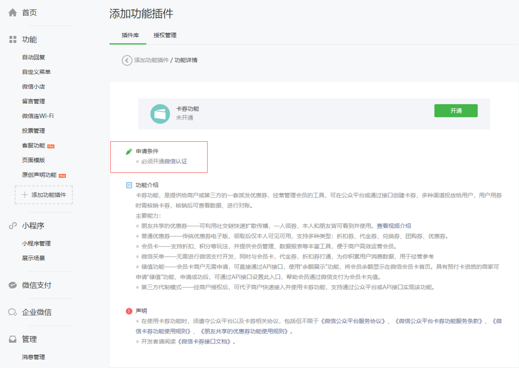Click the inbox icon beside 管理
Image resolution: width=519 pixels, height=368 pixels.
pyautogui.click(x=13, y=339)
